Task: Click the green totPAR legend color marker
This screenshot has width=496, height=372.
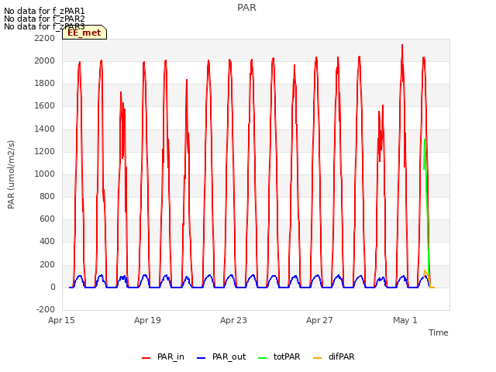Action: (263, 358)
